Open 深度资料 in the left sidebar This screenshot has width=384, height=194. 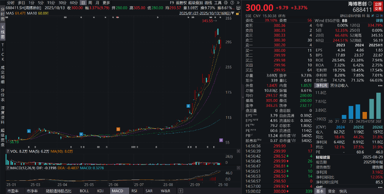click(3, 114)
